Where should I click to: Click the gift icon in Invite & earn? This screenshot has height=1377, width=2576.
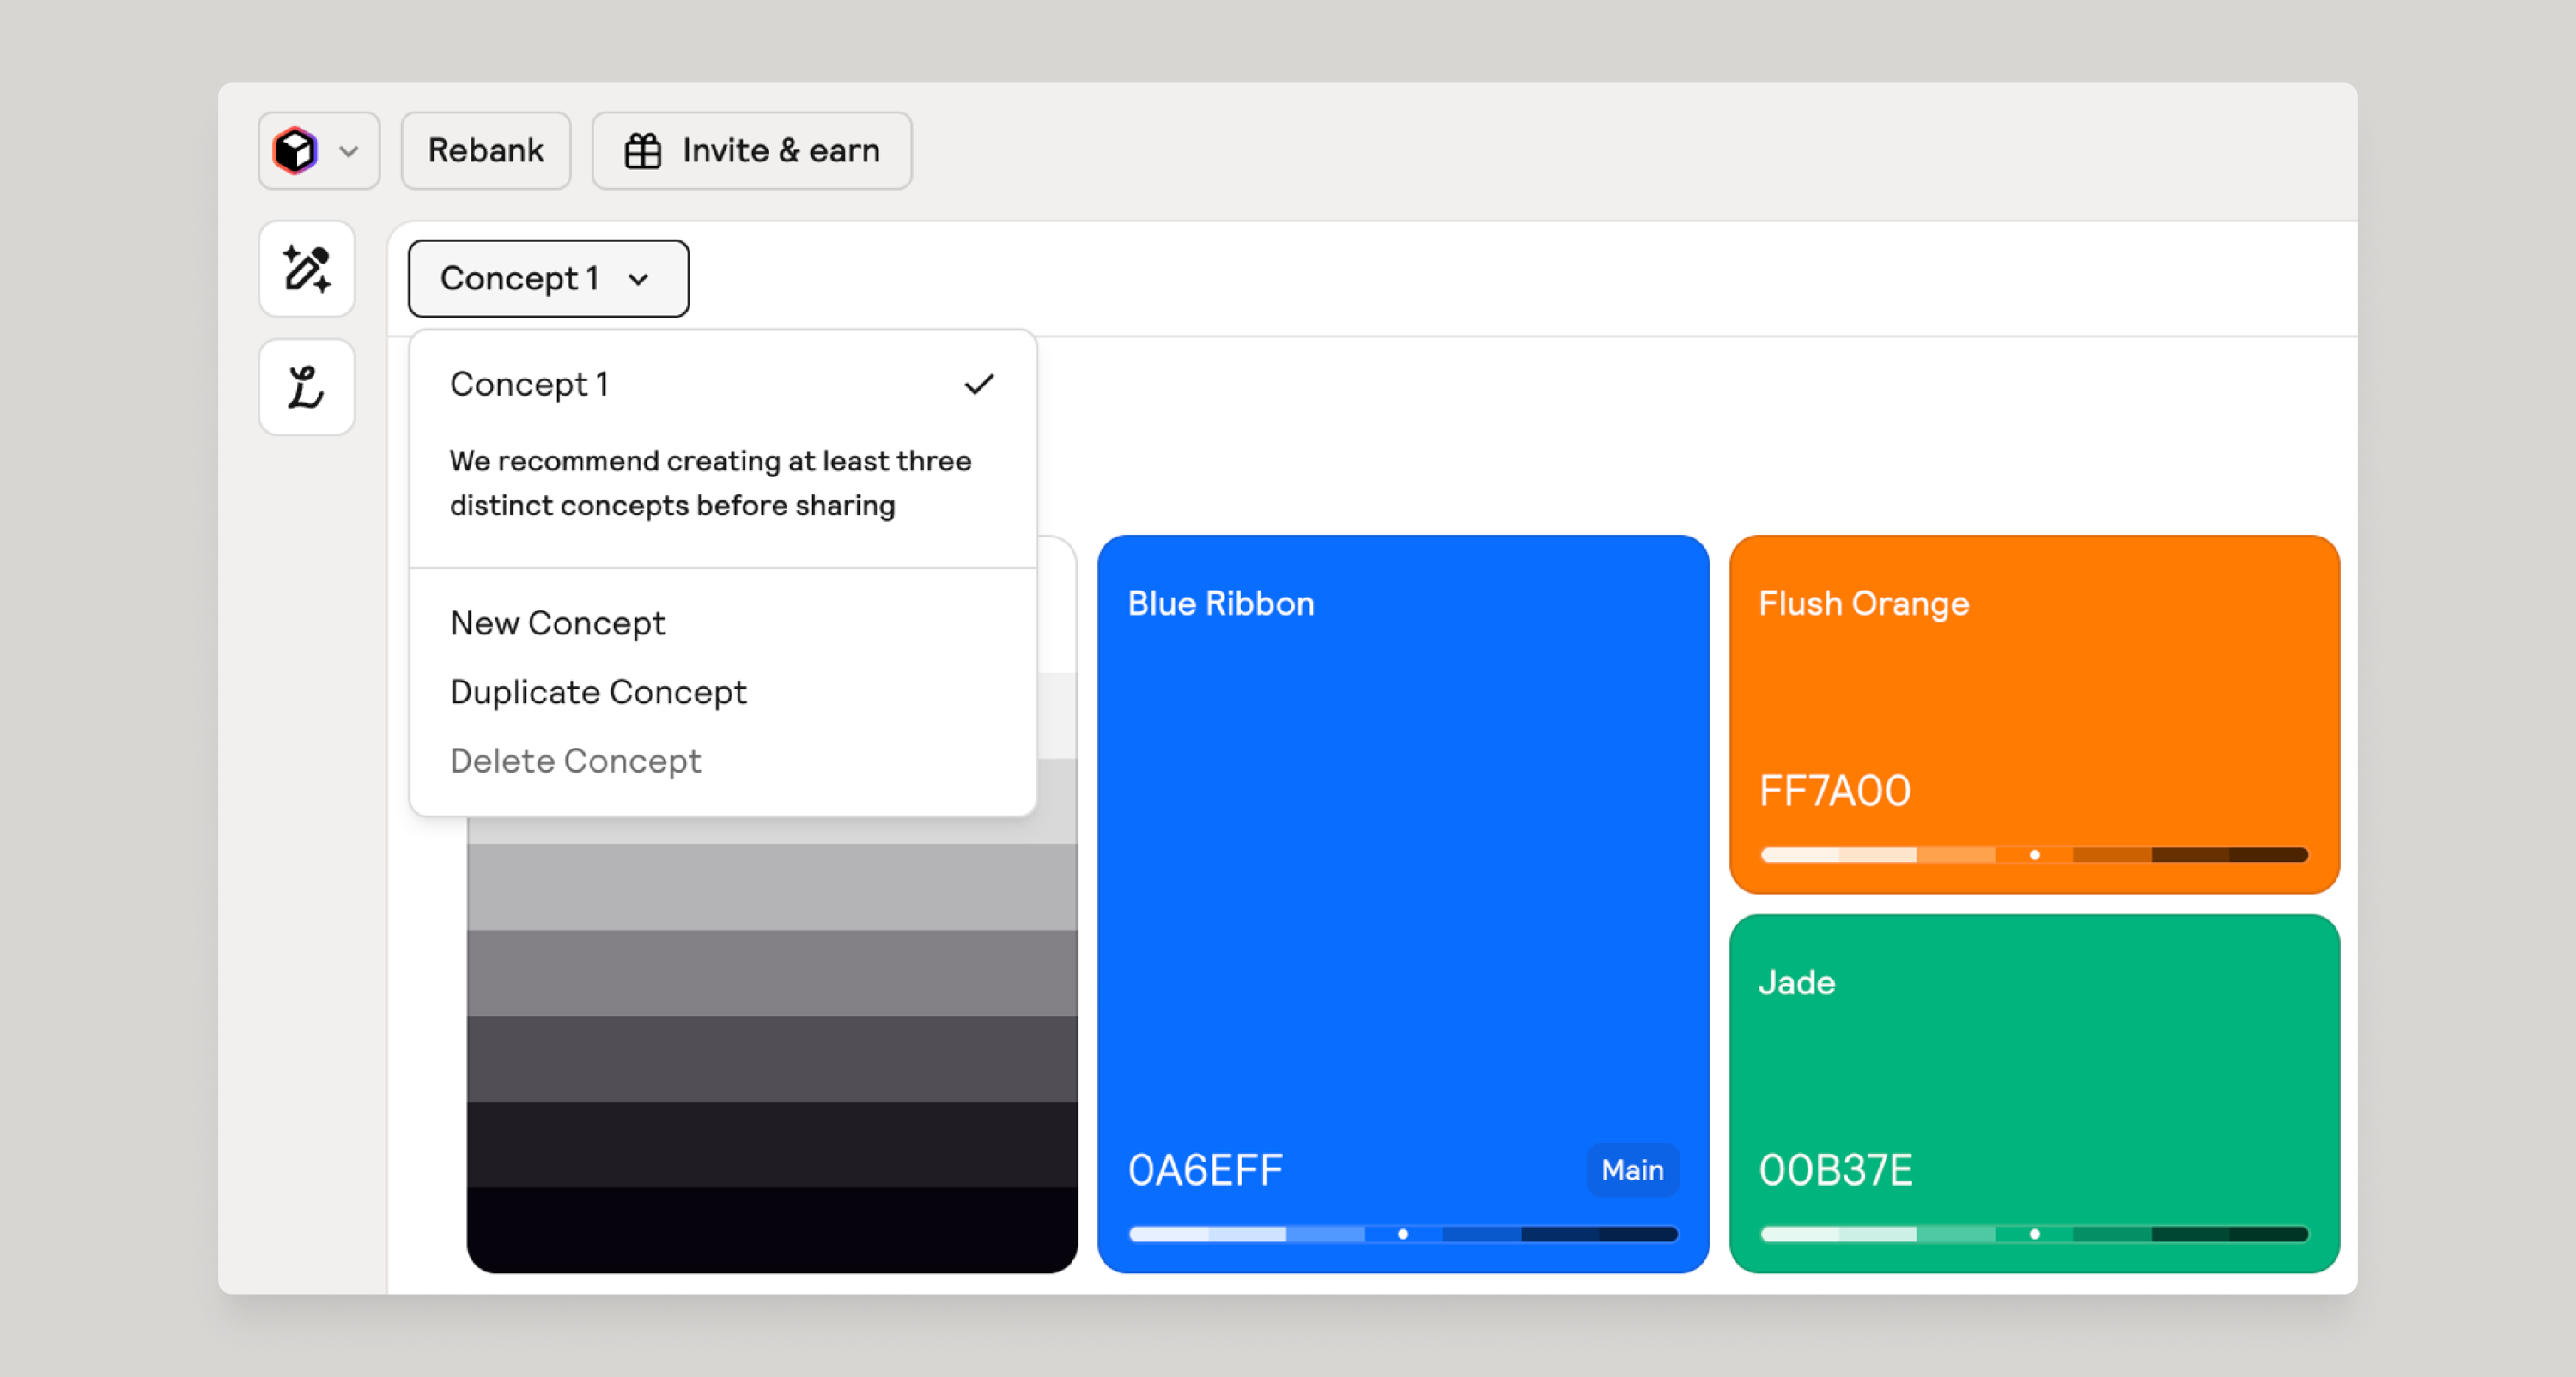coord(643,151)
